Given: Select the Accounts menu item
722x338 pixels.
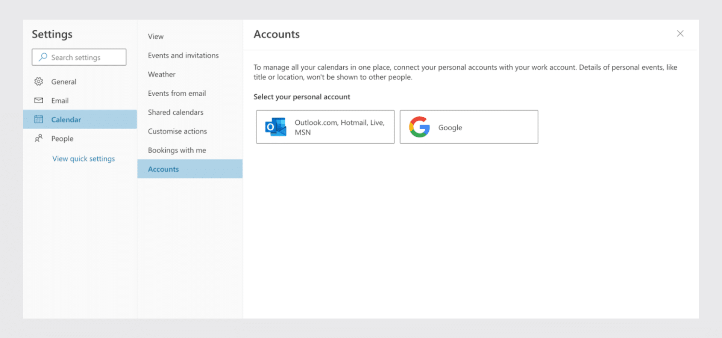Looking at the screenshot, I should (163, 169).
